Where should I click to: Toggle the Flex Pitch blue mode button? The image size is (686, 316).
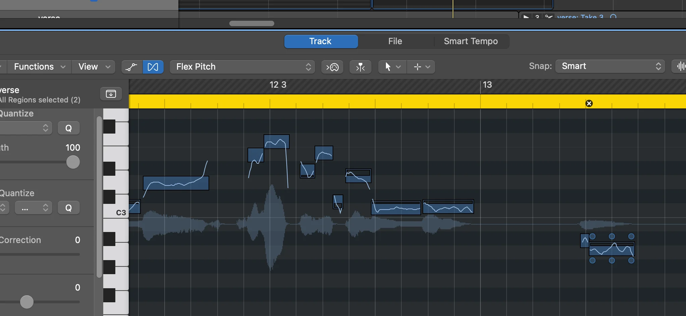pos(153,67)
